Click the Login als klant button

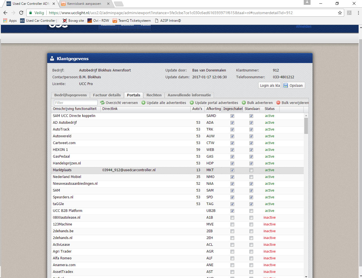(270, 85)
